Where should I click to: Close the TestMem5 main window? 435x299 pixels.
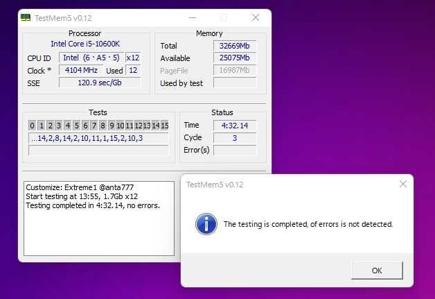(256, 18)
